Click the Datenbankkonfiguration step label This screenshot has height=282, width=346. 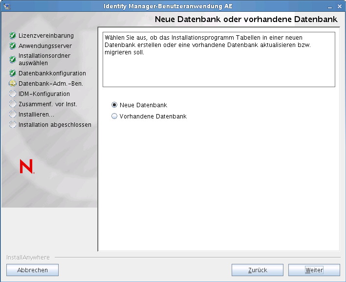click(52, 73)
